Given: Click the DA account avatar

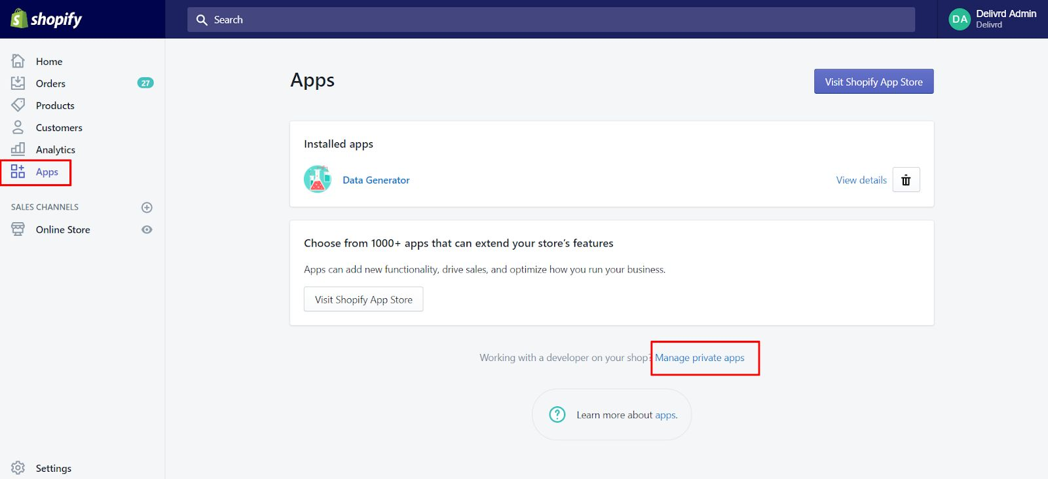Looking at the screenshot, I should pyautogui.click(x=960, y=19).
